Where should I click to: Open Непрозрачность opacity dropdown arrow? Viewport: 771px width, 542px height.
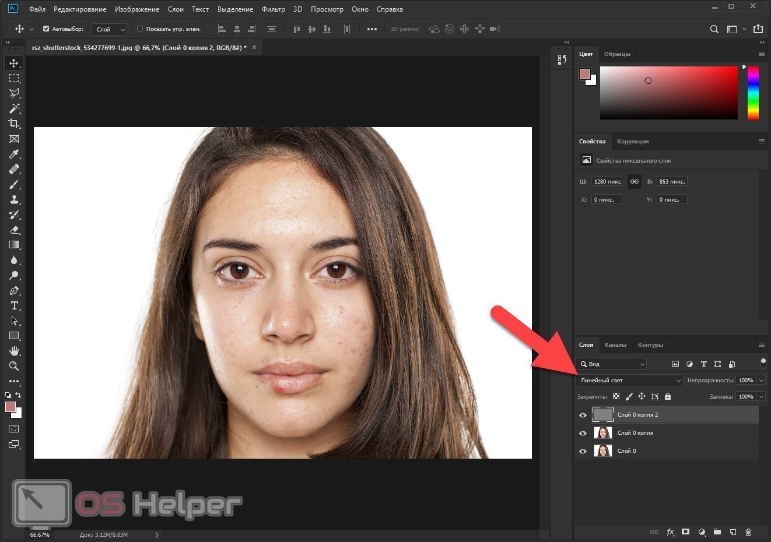pyautogui.click(x=761, y=380)
